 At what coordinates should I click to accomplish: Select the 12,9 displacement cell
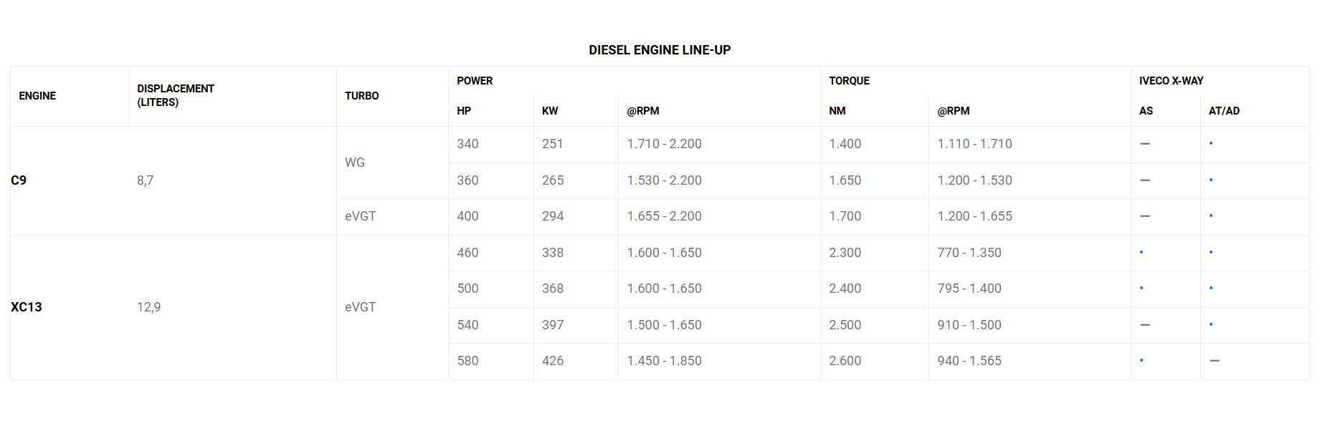[x=149, y=307]
